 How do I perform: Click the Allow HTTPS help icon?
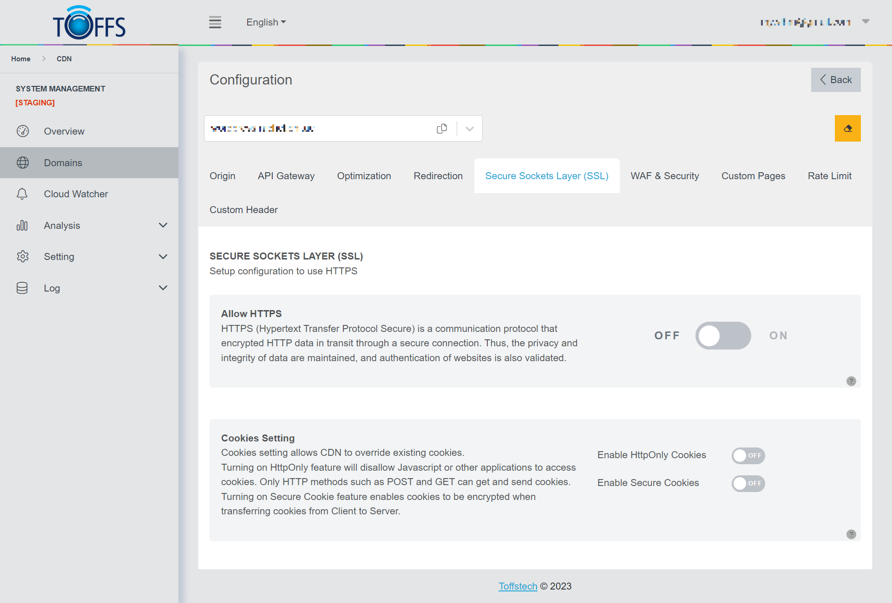click(851, 381)
